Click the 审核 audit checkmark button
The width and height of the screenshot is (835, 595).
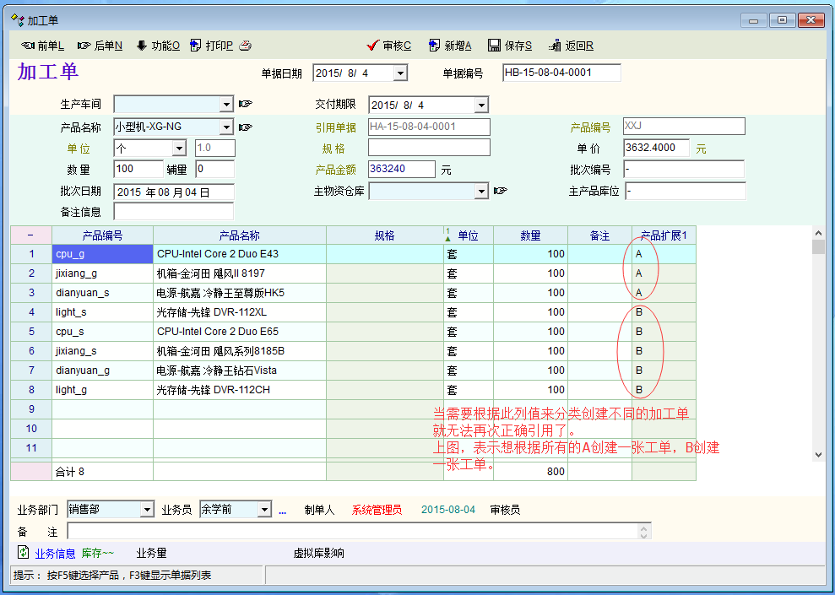(389, 46)
